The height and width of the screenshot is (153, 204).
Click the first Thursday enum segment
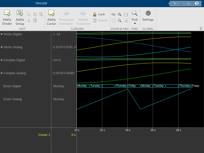click(x=121, y=86)
